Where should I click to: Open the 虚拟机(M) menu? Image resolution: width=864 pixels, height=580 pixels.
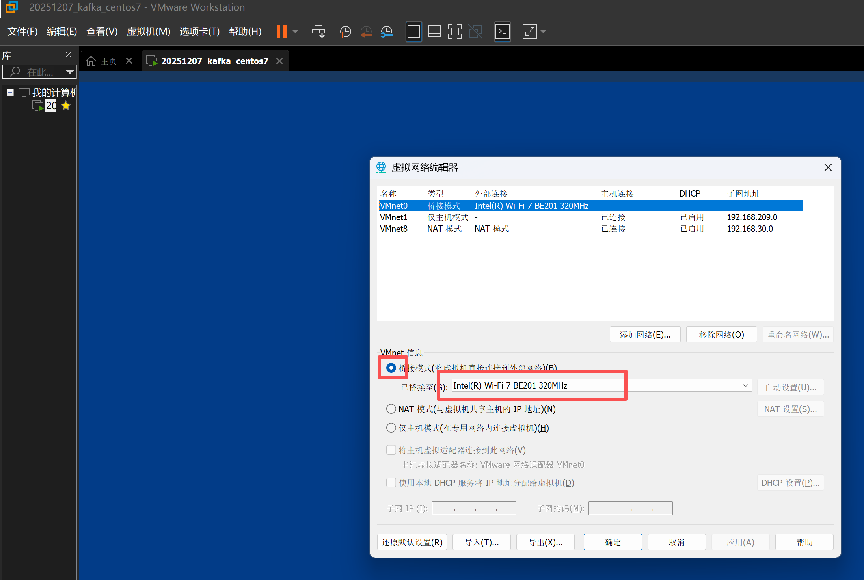pyautogui.click(x=148, y=32)
